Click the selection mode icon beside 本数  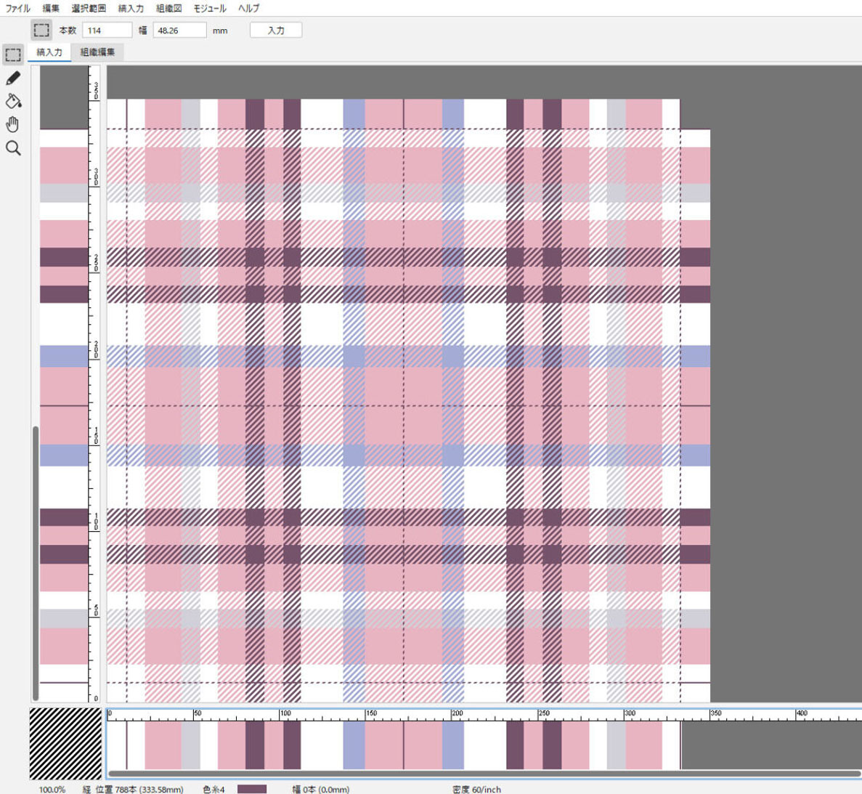click(x=41, y=30)
